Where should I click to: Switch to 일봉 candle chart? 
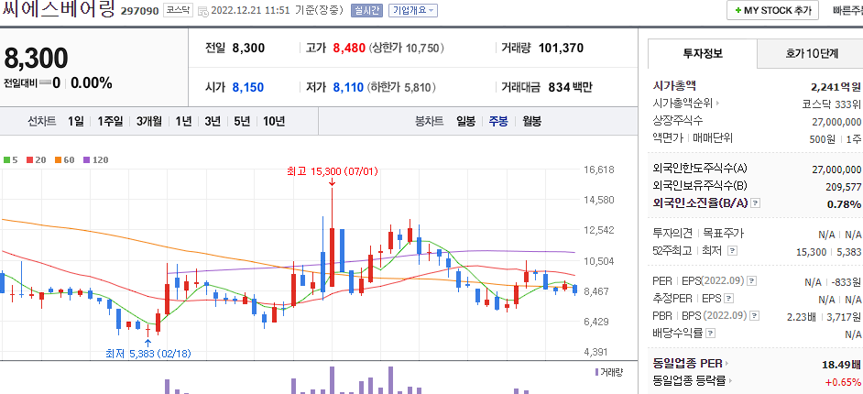(x=465, y=122)
